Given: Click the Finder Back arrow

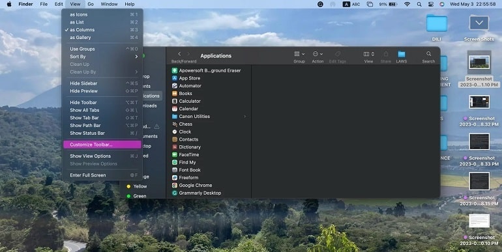Looking at the screenshot, I should click(179, 54).
